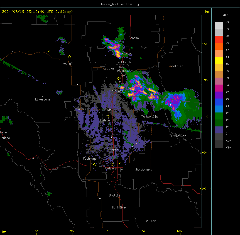
Task: Click the Cochrane label
Action: point(90,159)
